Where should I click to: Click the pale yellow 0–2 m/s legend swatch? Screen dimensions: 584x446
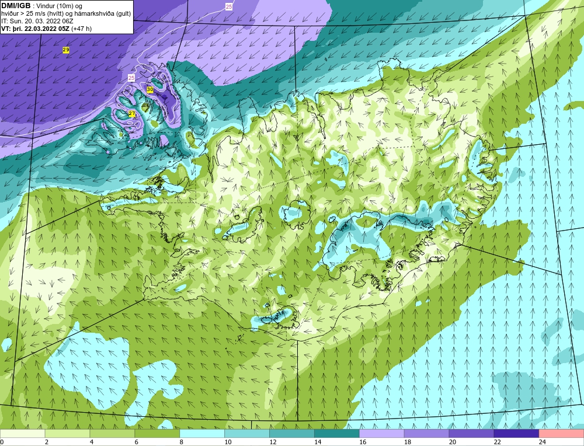point(23,434)
